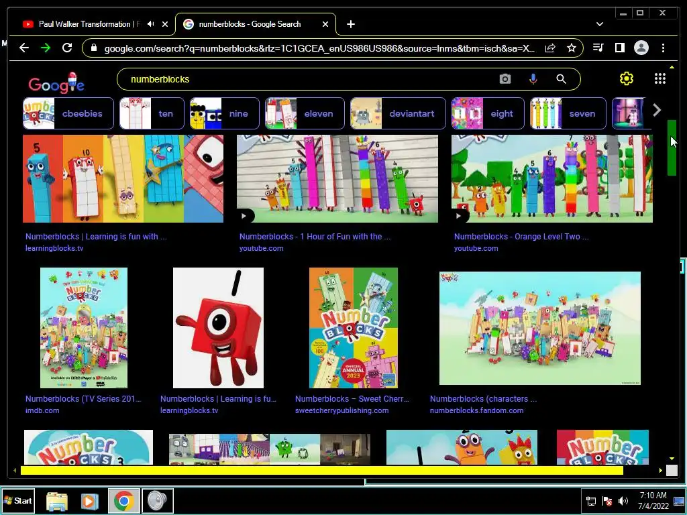Go back using the browser back arrow
Viewport: 687px width, 515px height.
[x=24, y=48]
